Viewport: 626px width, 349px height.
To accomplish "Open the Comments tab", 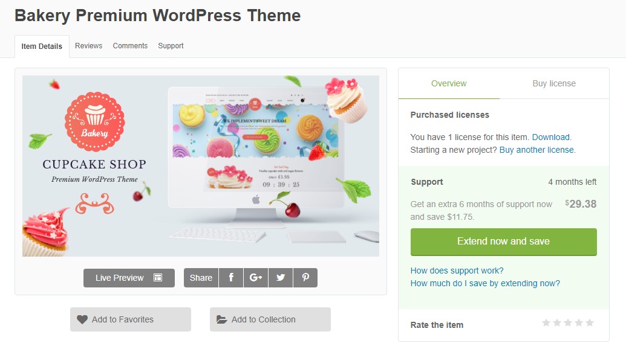I will 130,46.
